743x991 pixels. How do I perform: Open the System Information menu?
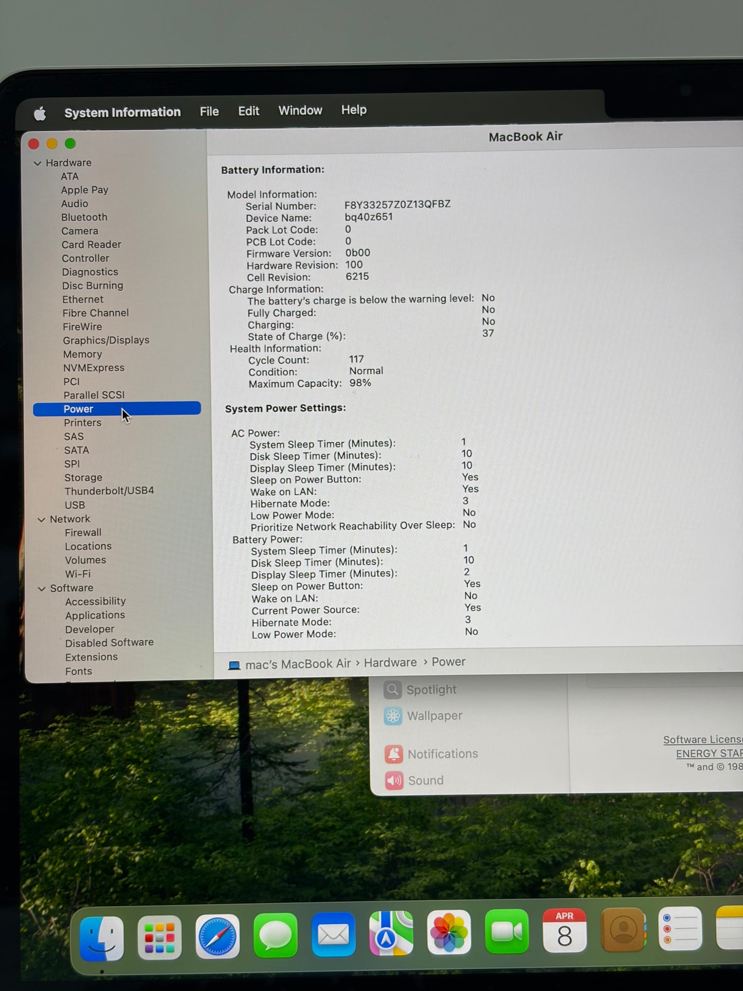pos(122,112)
